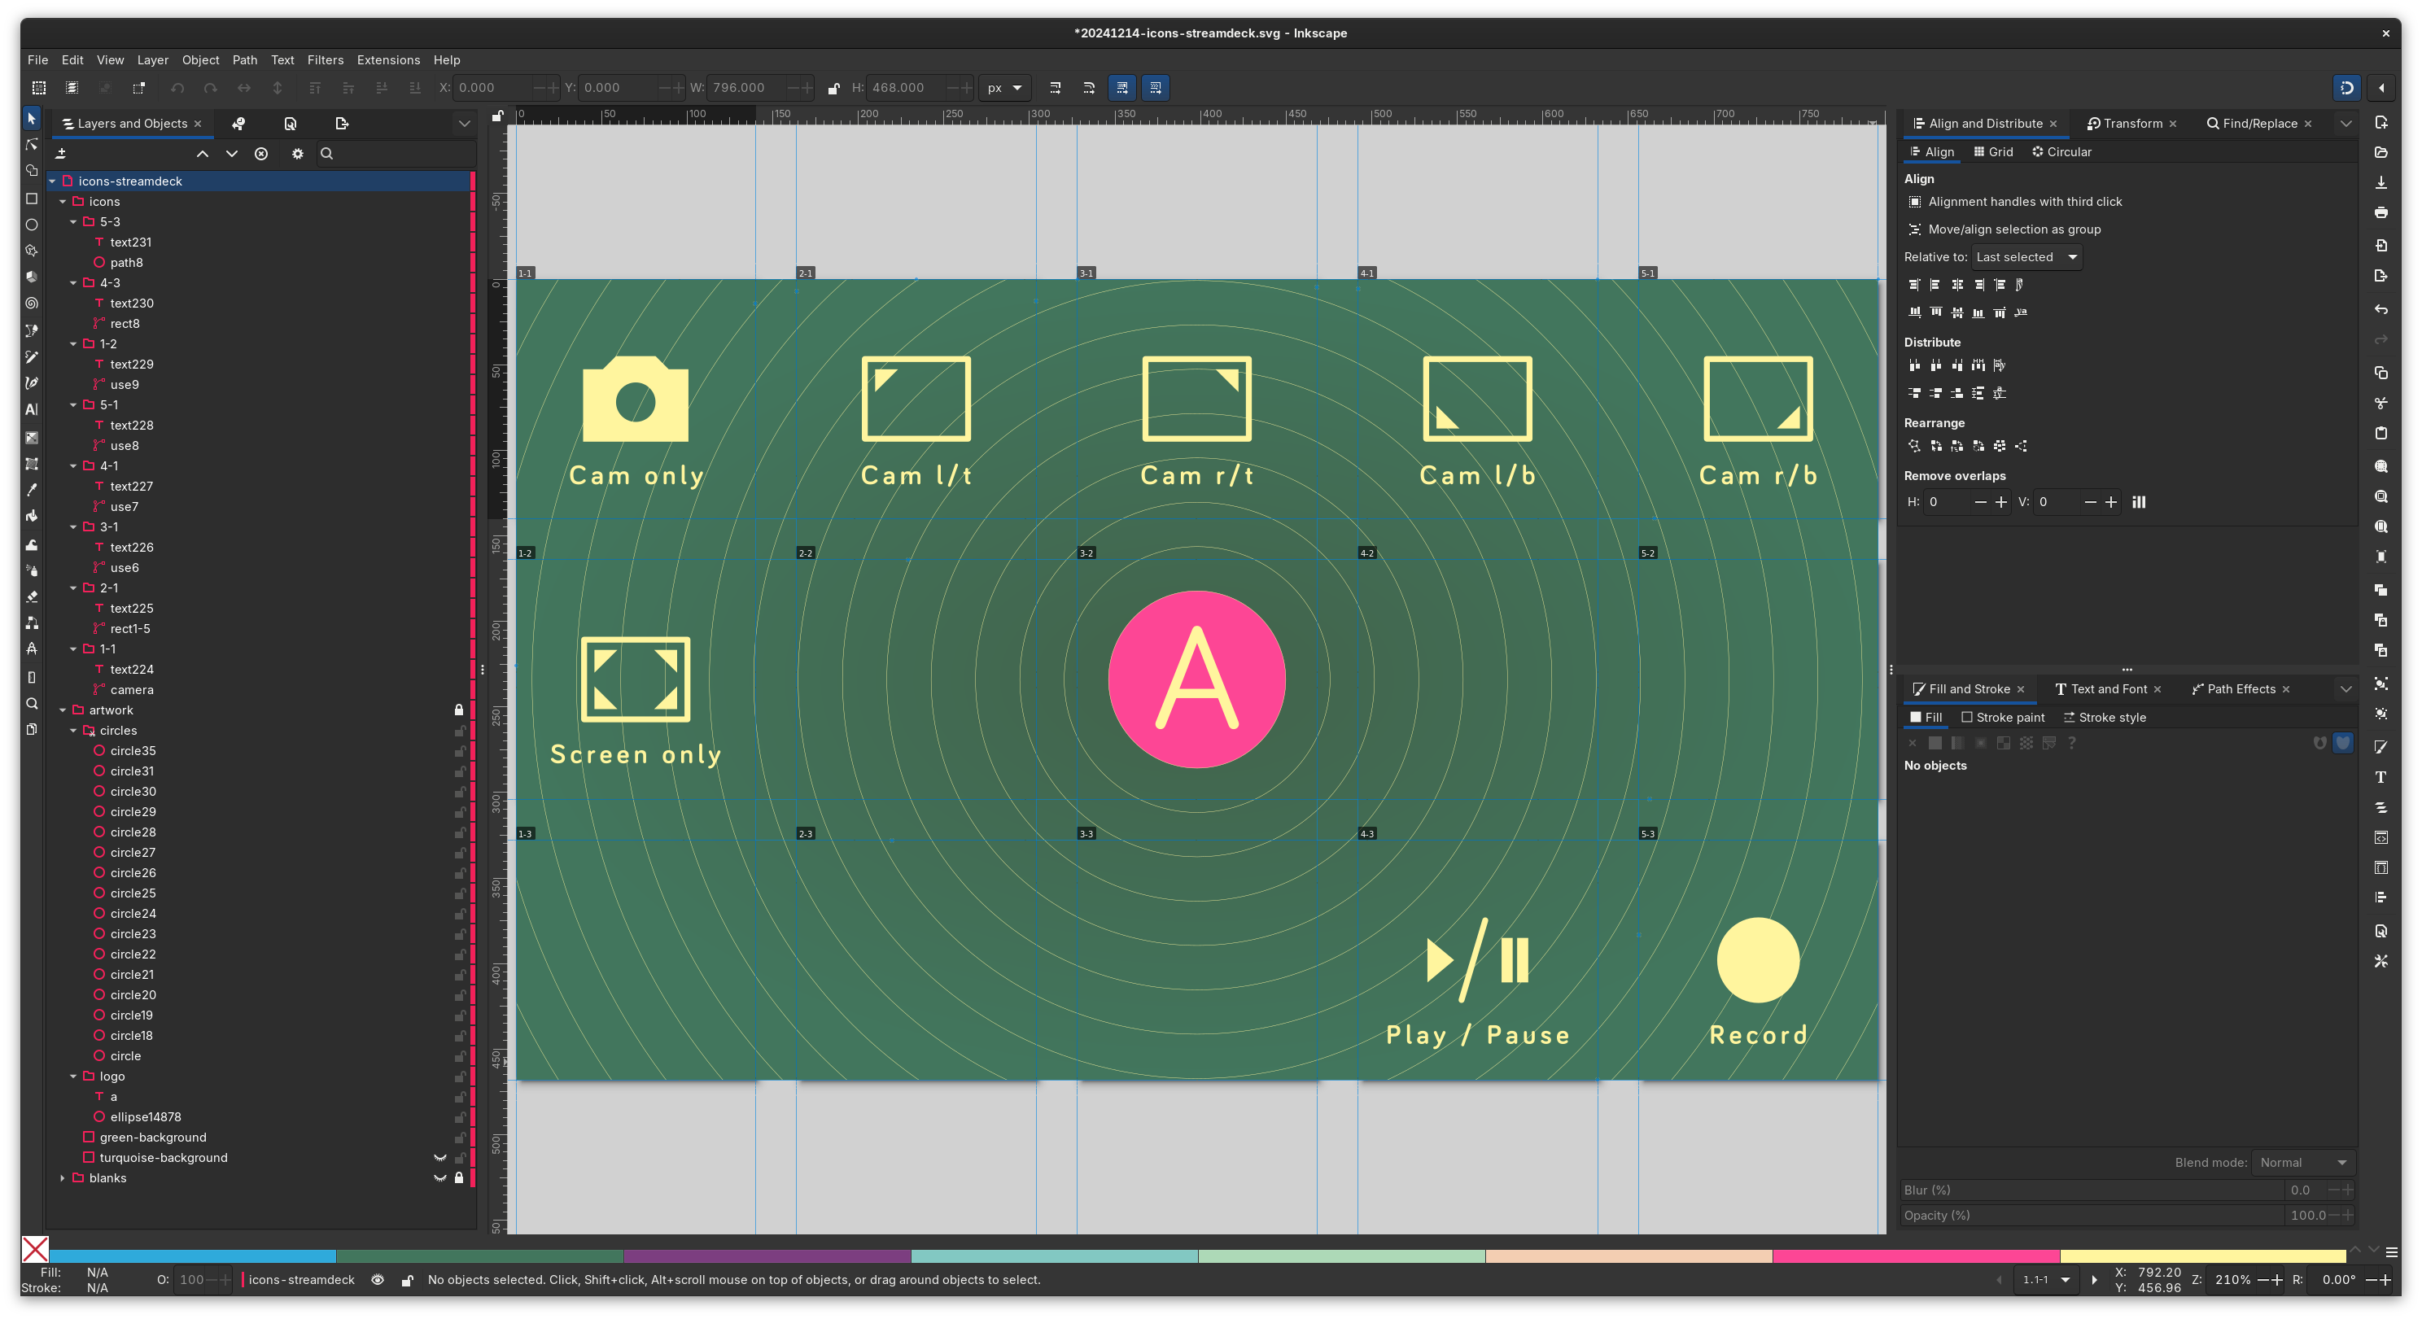Expand the blanks layer
Image resolution: width=2422 pixels, height=1319 pixels.
point(63,1178)
